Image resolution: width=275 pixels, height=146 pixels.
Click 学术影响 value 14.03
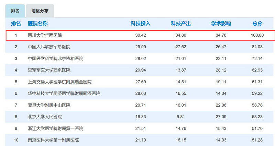pyautogui.click(x=221, y=140)
